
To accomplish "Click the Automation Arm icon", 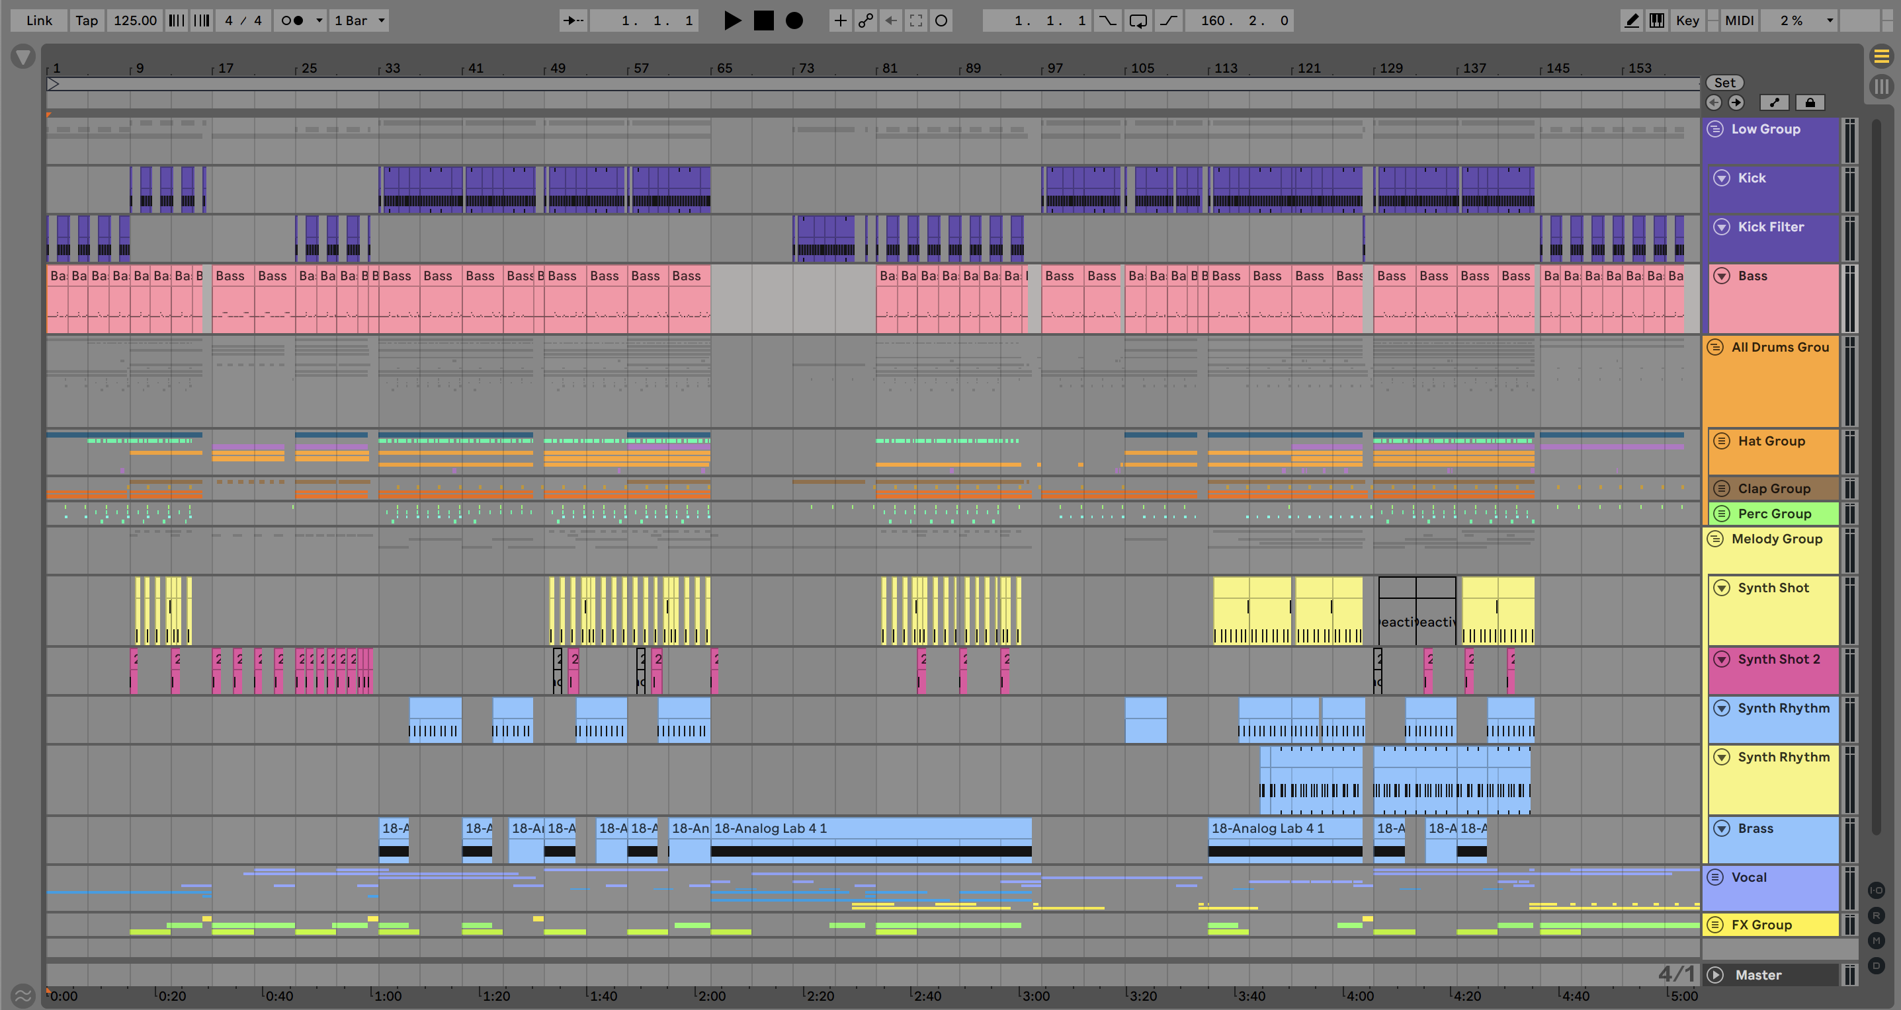I will point(866,20).
